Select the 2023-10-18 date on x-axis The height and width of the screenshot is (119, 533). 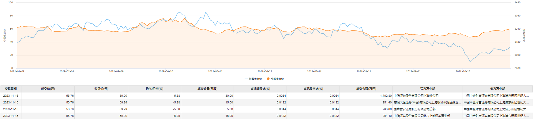click(463, 71)
